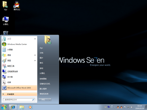Launch Microsoft Office Word 2003
The image size is (147, 110).
tap(19, 88)
